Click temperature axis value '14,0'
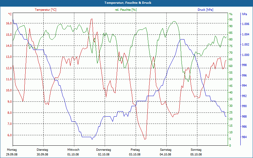This screenshot has width=253, height=158. coord(9,46)
